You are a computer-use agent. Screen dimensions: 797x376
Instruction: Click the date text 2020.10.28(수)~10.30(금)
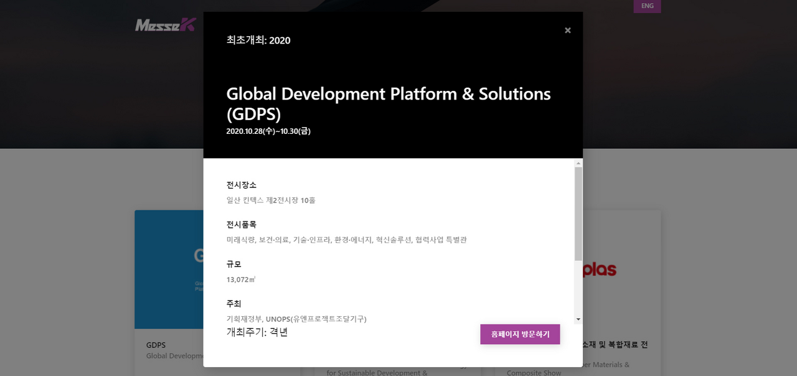[268, 131]
